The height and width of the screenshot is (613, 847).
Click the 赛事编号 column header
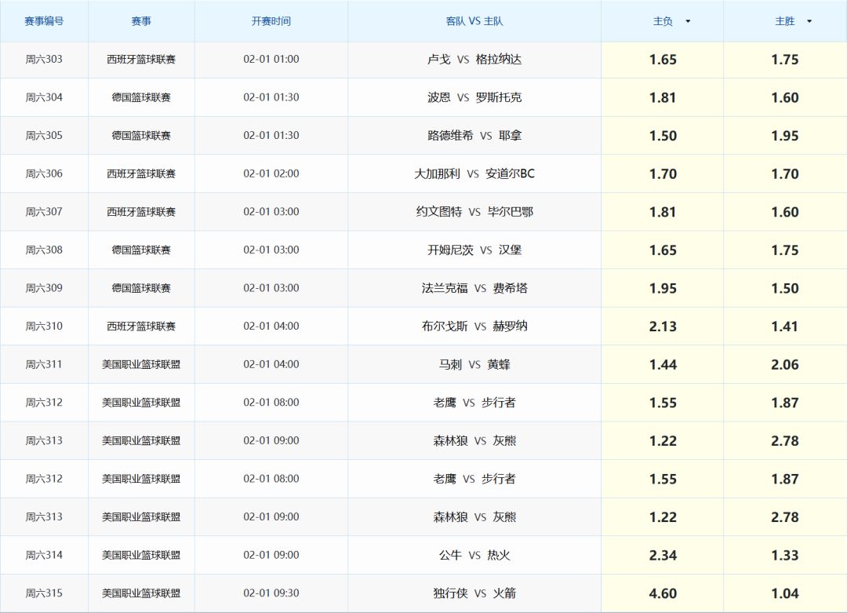(44, 21)
